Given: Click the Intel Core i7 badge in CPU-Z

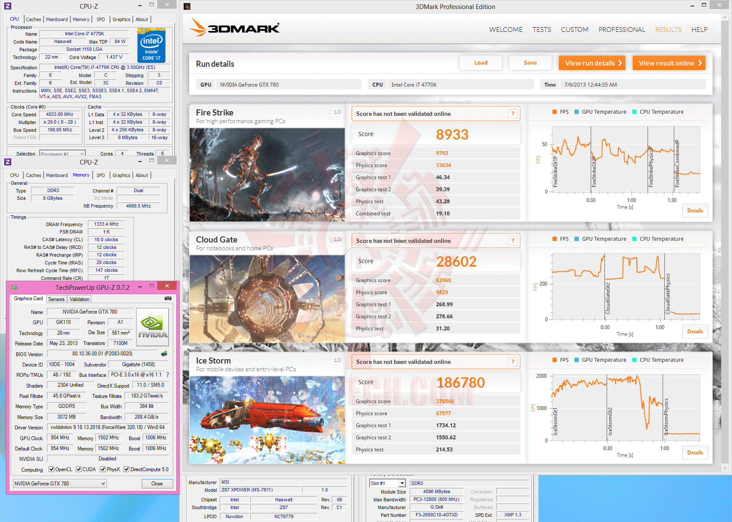Looking at the screenshot, I should 151,45.
